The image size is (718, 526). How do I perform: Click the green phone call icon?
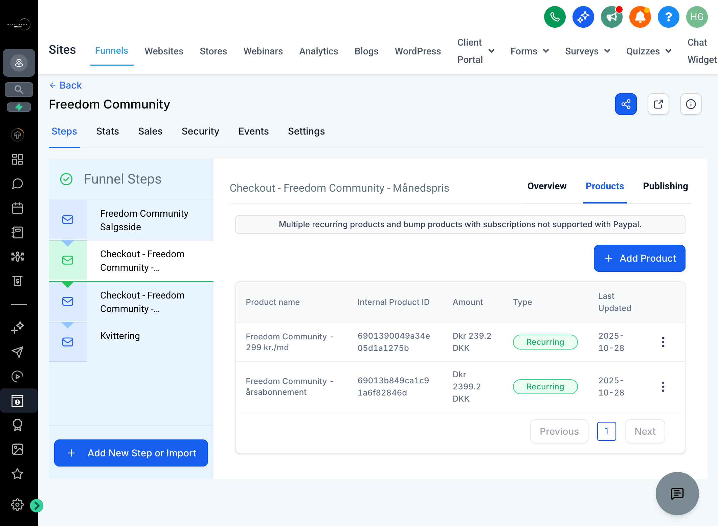coord(555,17)
